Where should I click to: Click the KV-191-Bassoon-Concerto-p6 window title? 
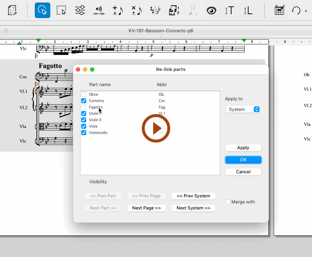pyautogui.click(x=161, y=30)
